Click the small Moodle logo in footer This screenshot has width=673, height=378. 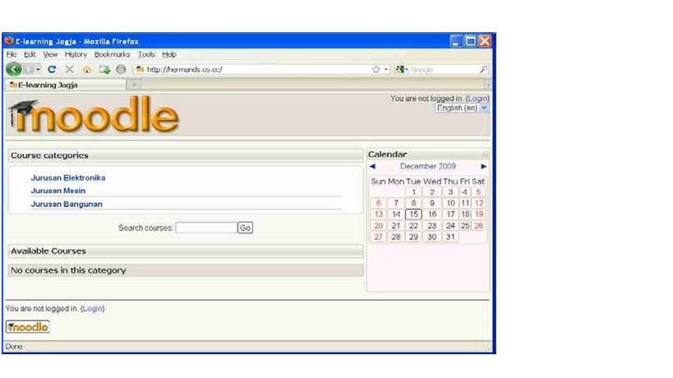[x=27, y=327]
